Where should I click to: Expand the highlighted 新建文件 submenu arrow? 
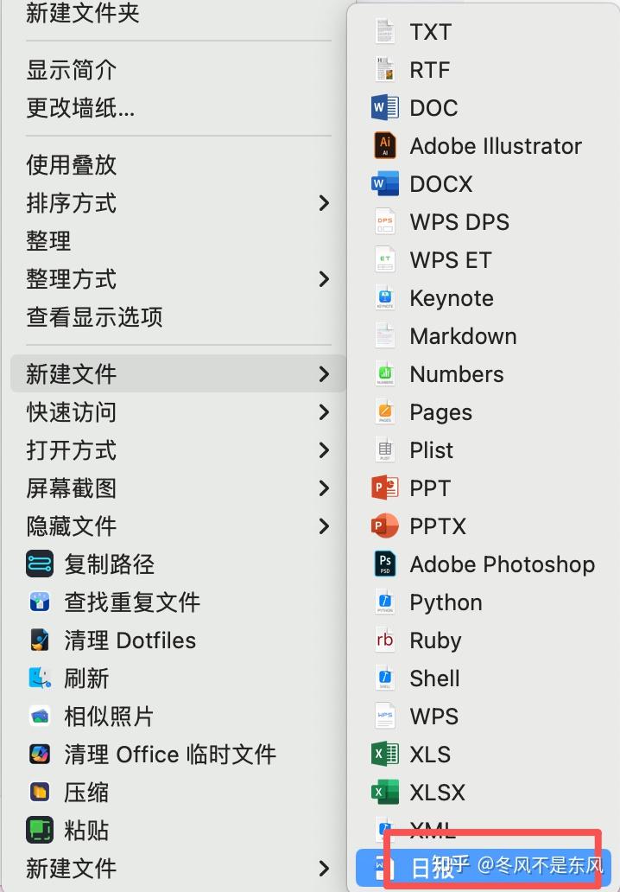(x=324, y=373)
